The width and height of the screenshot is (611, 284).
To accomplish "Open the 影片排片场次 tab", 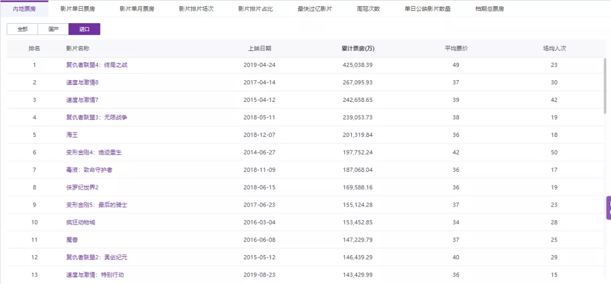I will (196, 9).
